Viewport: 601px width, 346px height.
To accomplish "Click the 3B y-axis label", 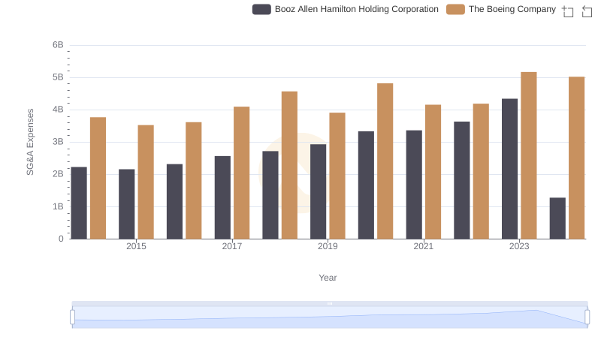I will click(58, 142).
